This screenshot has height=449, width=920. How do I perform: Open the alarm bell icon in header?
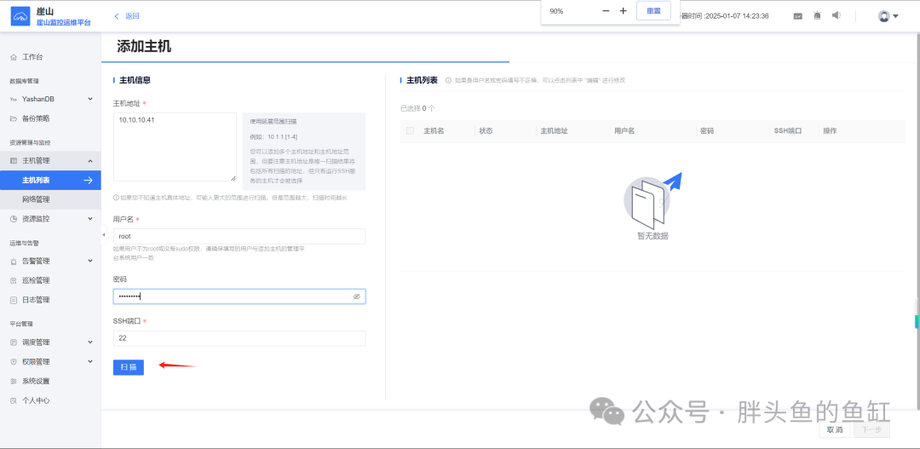point(817,16)
